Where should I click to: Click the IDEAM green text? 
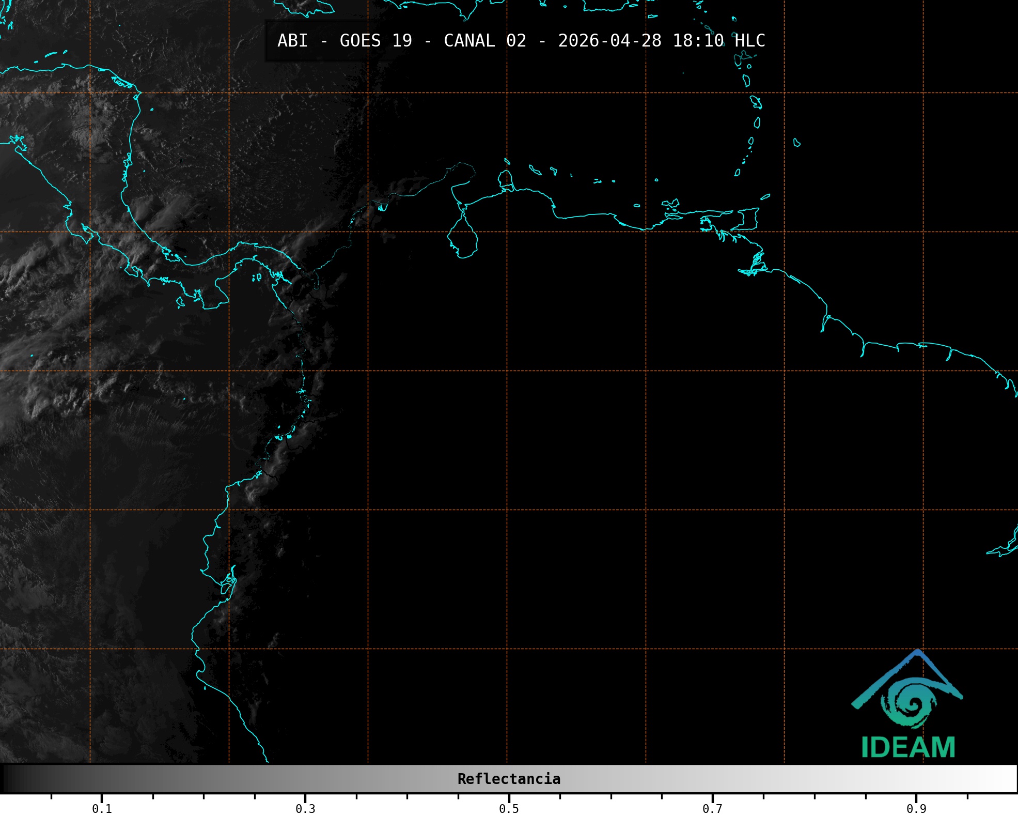click(908, 748)
